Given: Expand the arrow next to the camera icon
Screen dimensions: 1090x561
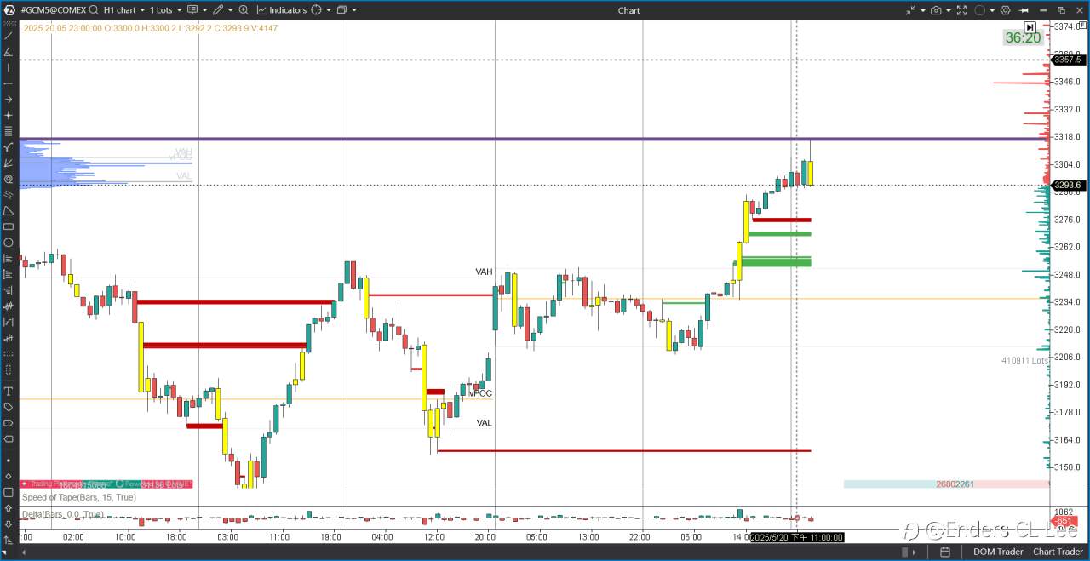Looking at the screenshot, I should (x=948, y=10).
